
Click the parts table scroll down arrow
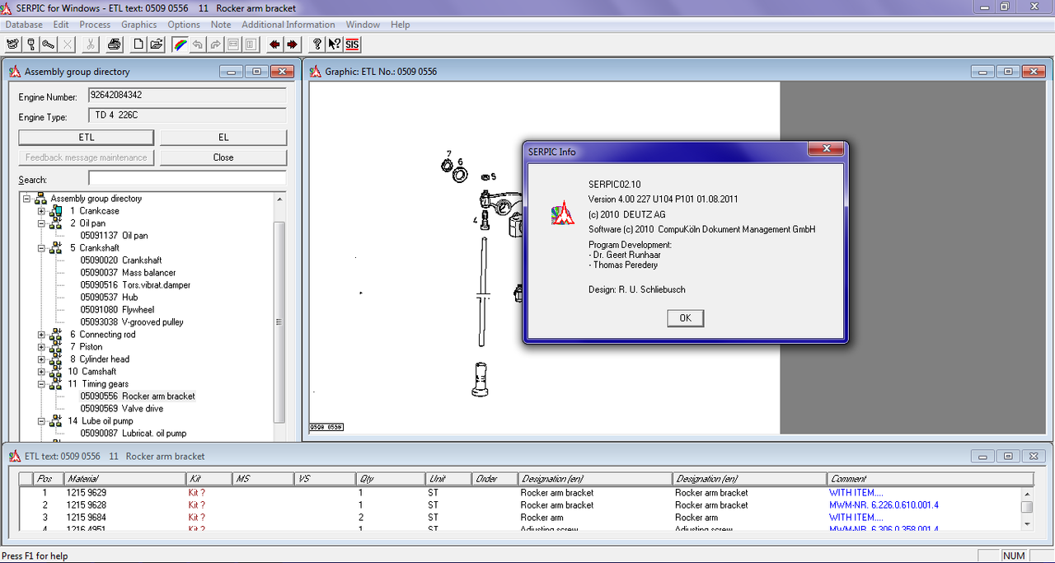click(1027, 523)
